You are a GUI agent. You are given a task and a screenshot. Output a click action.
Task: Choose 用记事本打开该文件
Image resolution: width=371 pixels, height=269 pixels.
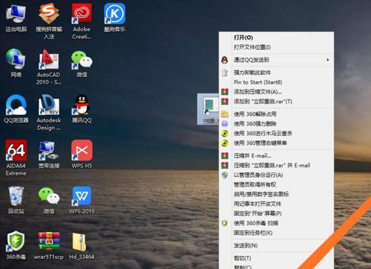point(276,204)
